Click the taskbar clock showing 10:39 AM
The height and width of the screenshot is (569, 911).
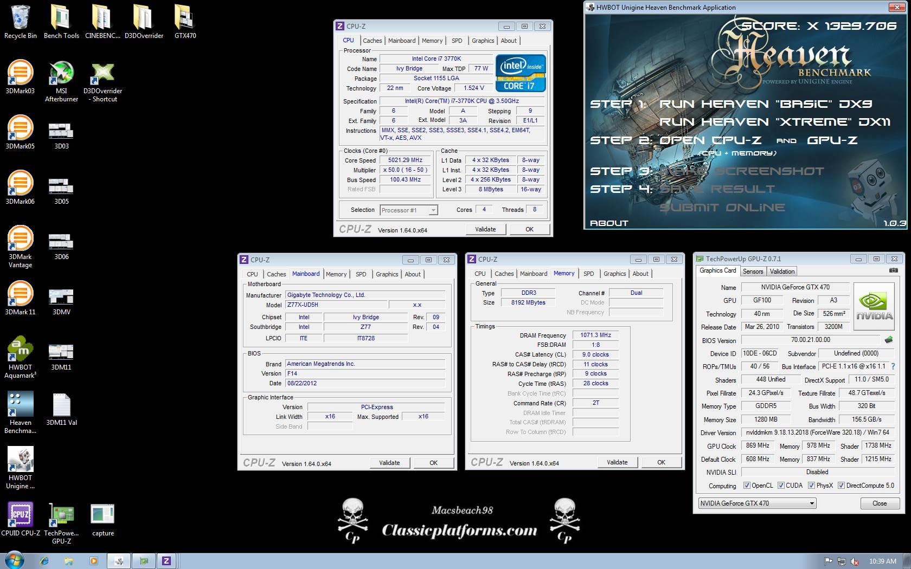point(882,561)
